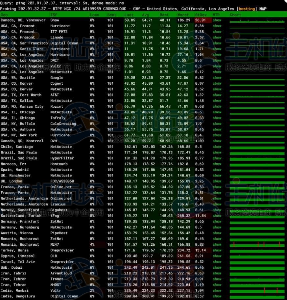The height and width of the screenshot is (300, 287).
Task: Show MTR for Mumbai Vultr row
Action: click(x=217, y=291)
